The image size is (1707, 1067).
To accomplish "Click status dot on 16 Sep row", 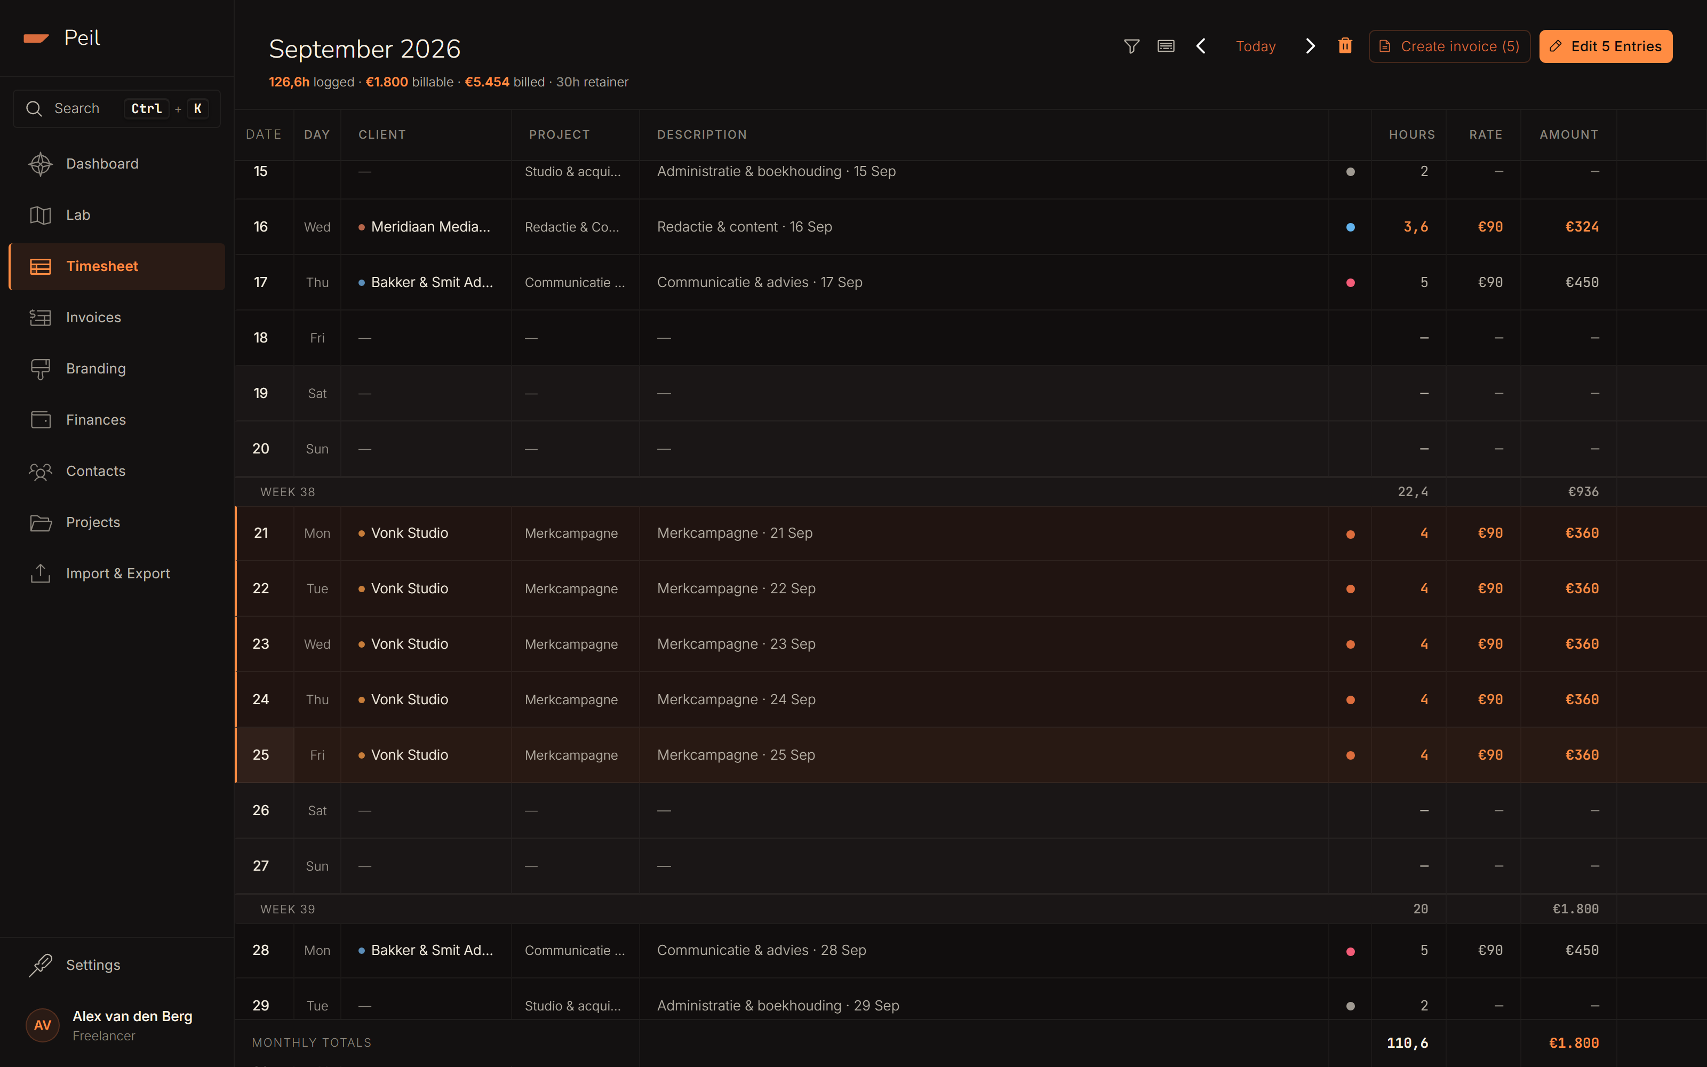I will click(1350, 227).
